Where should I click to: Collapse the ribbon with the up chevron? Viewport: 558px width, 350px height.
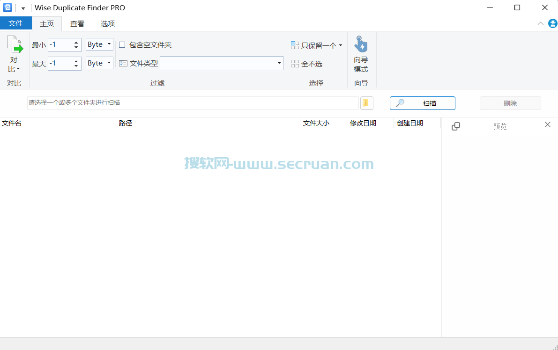(x=540, y=23)
